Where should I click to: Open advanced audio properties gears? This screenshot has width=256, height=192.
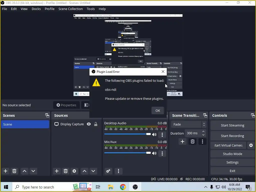[108, 171]
